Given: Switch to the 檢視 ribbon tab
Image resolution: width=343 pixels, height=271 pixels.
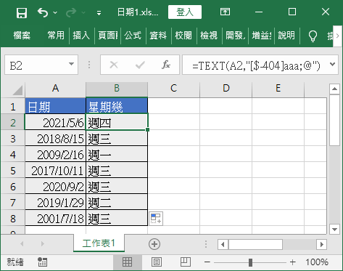Looking at the screenshot, I should pyautogui.click(x=209, y=36).
